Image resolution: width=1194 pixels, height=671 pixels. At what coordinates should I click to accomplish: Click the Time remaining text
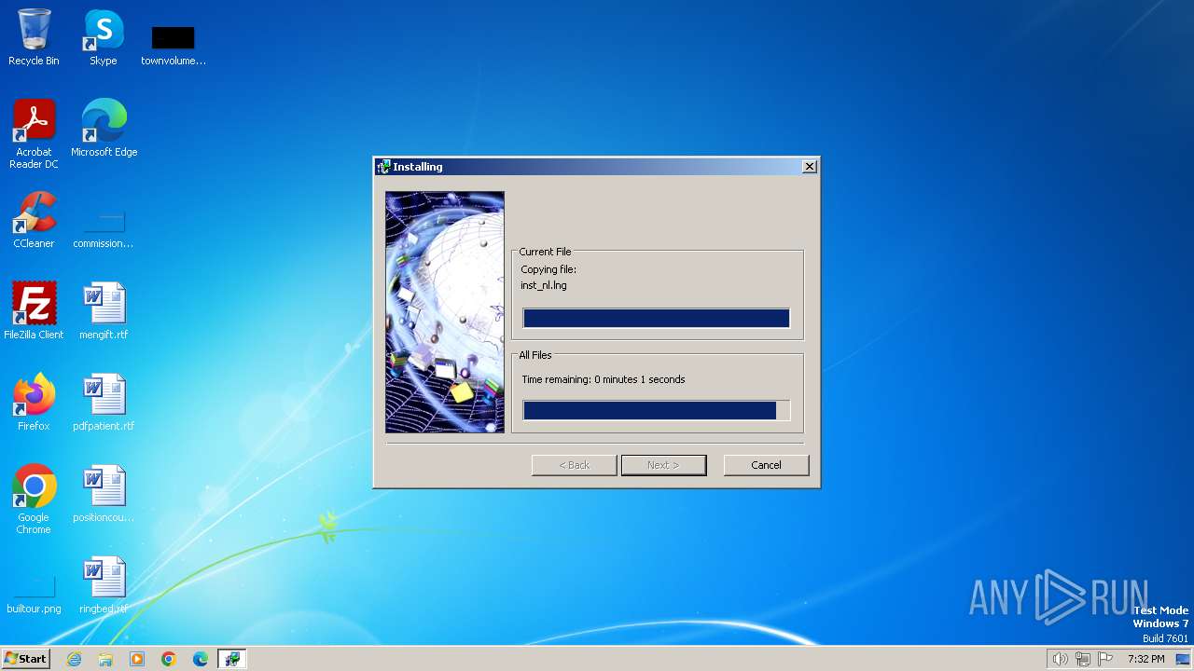[x=604, y=379]
